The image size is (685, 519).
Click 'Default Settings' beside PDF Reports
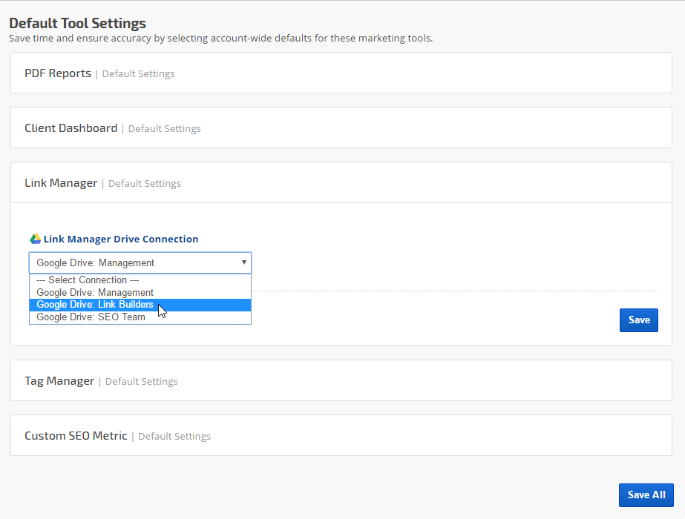tap(138, 74)
